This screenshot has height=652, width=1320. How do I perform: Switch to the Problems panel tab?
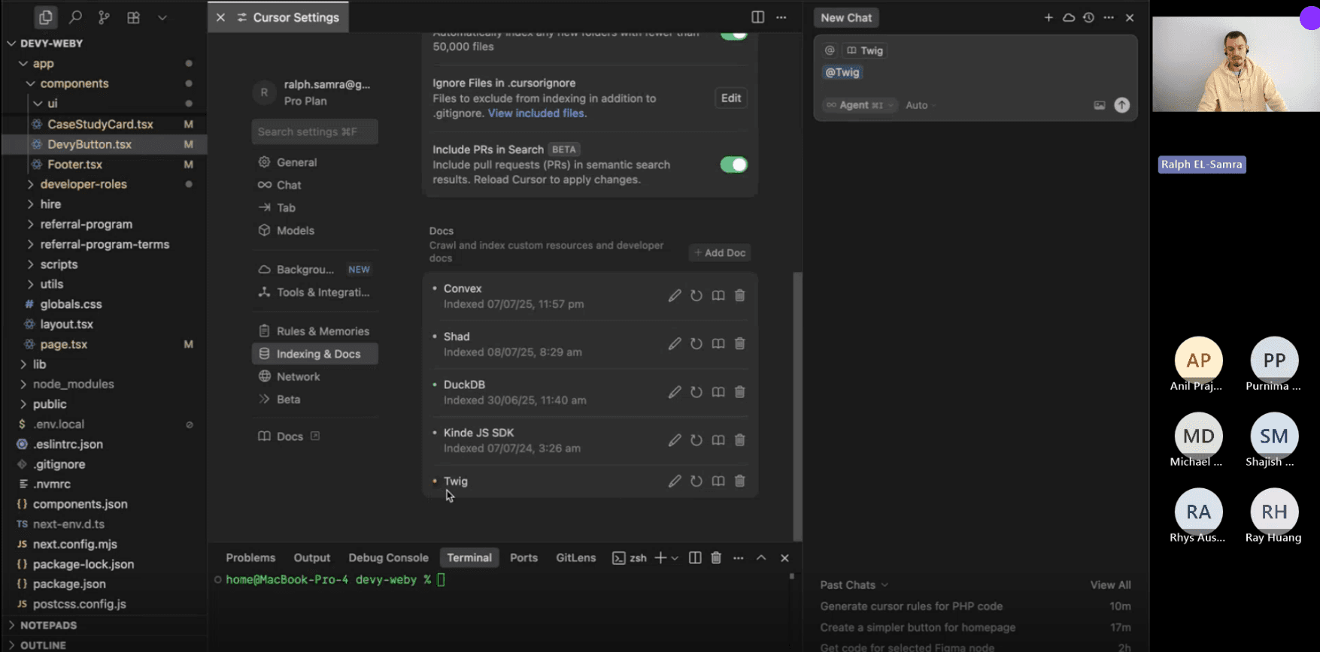coord(250,558)
